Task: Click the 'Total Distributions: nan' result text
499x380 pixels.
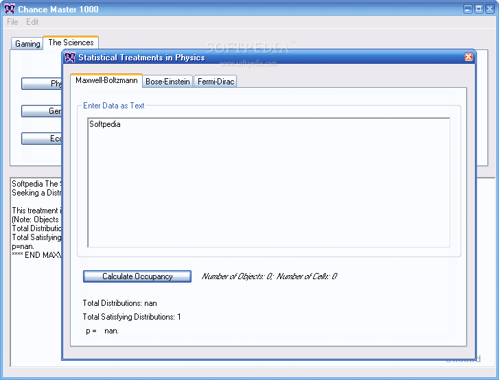Action: coord(119,303)
